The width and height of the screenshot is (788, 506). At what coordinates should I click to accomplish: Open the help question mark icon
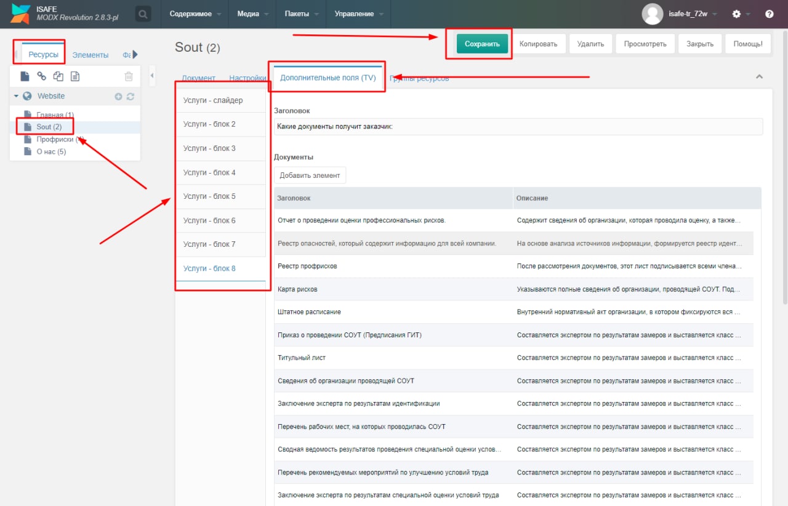pyautogui.click(x=769, y=14)
